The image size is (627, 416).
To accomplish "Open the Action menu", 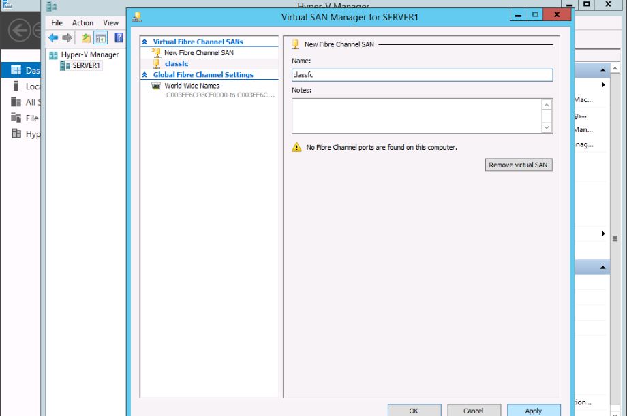I will pyautogui.click(x=82, y=22).
